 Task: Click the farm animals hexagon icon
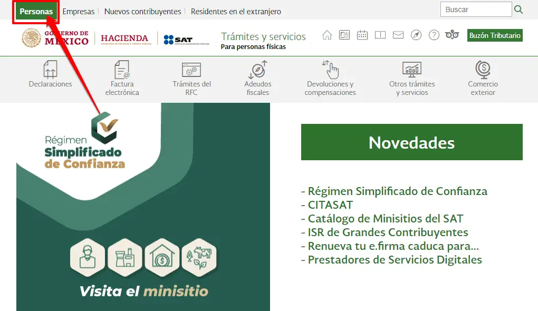199,258
